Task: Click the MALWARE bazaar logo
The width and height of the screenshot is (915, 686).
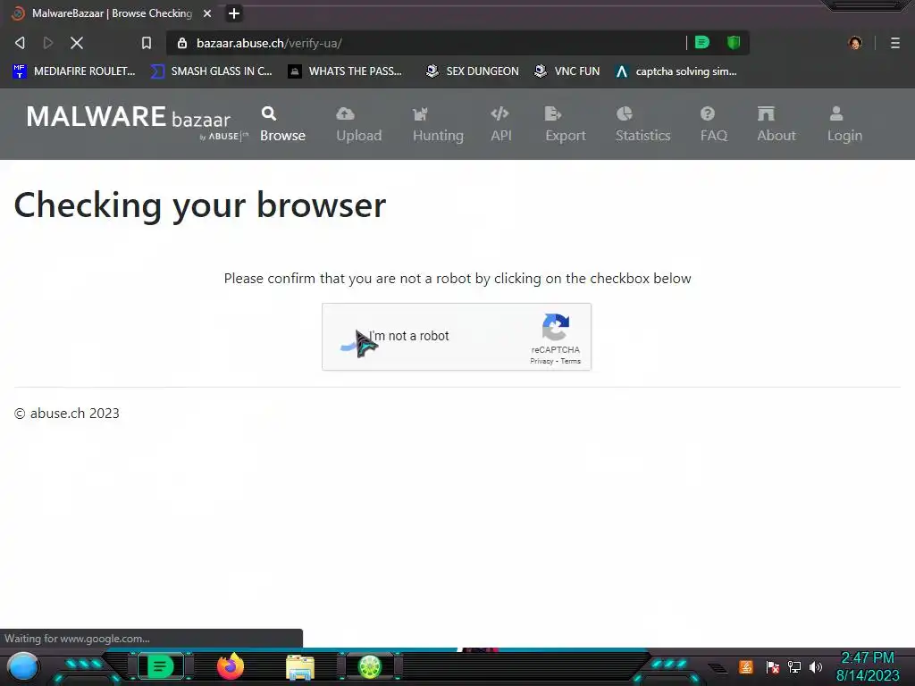Action: pyautogui.click(x=137, y=121)
